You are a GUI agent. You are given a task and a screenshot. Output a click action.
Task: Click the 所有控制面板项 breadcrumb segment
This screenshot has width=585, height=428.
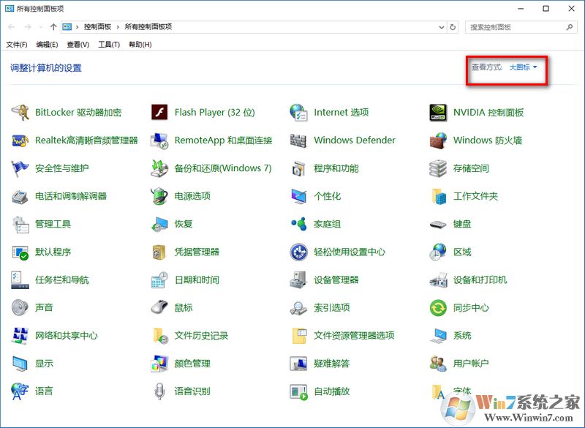[148, 27]
